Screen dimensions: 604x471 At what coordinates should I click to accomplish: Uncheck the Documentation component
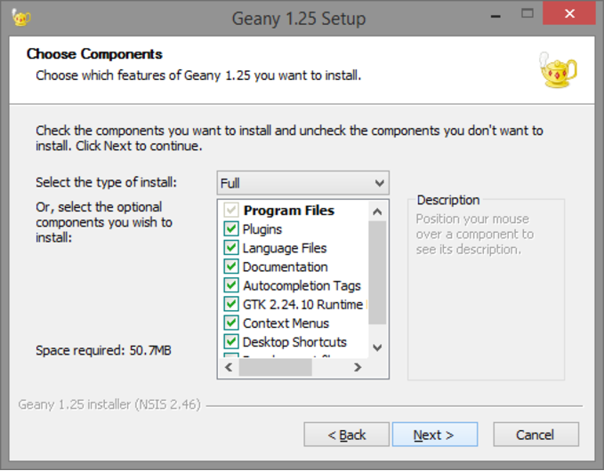click(231, 267)
